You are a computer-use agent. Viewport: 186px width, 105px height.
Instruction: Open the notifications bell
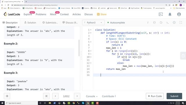tap(170, 14)
